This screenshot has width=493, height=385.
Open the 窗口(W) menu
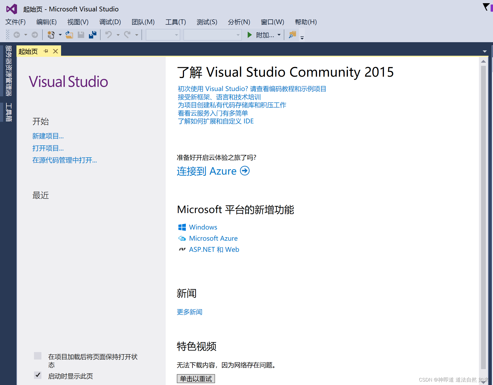tap(272, 22)
